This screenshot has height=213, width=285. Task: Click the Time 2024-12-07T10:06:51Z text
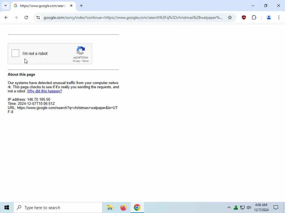click(31, 104)
